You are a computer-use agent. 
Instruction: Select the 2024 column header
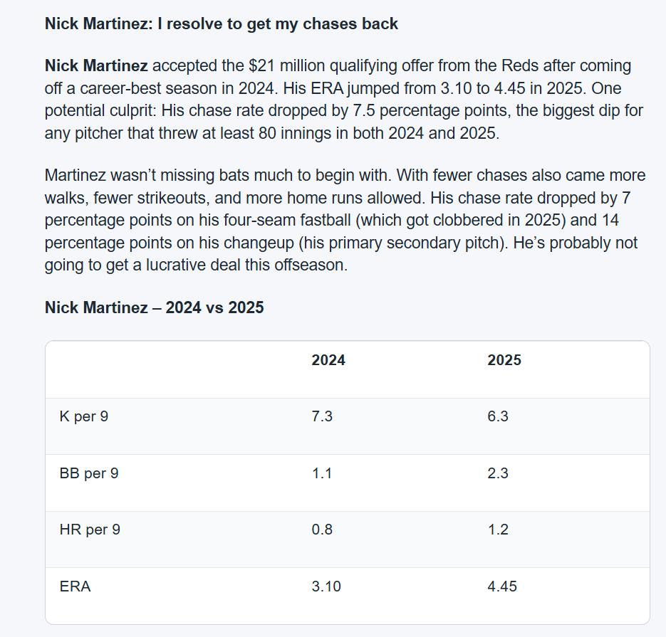click(328, 360)
